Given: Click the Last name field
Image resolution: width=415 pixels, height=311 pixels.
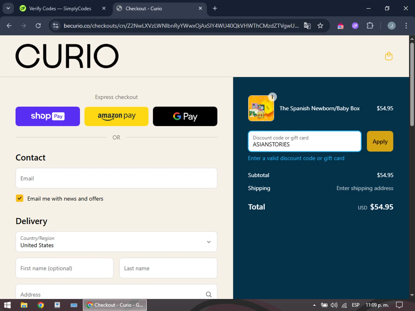Looking at the screenshot, I should [168, 268].
